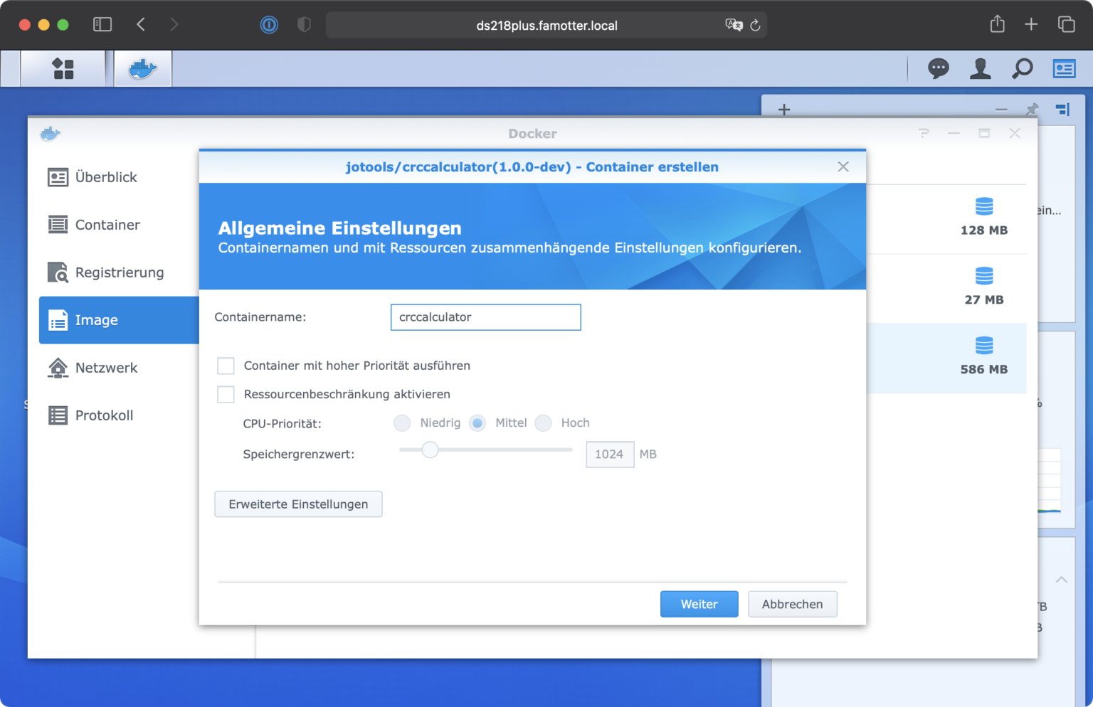Click the notifications speech bubble icon
This screenshot has height=707, width=1093.
click(x=938, y=68)
